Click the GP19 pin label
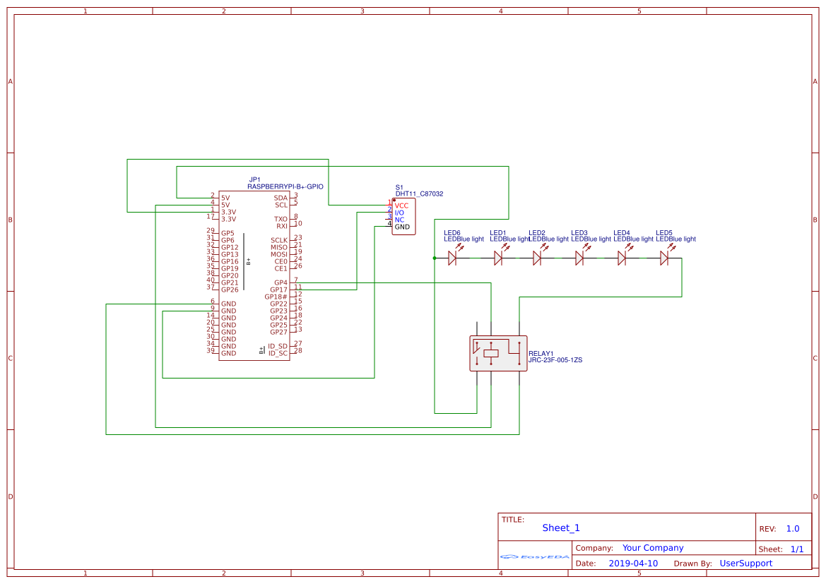Image resolution: width=826 pixels, height=584 pixels. [230, 268]
